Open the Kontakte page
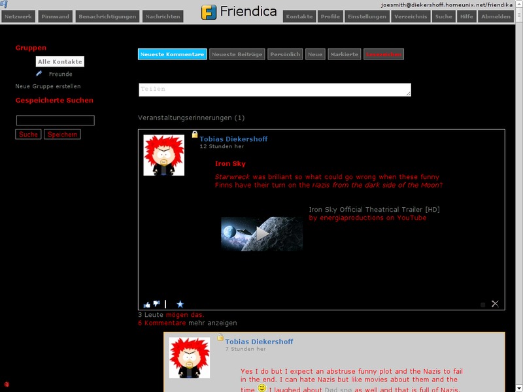 click(x=299, y=16)
